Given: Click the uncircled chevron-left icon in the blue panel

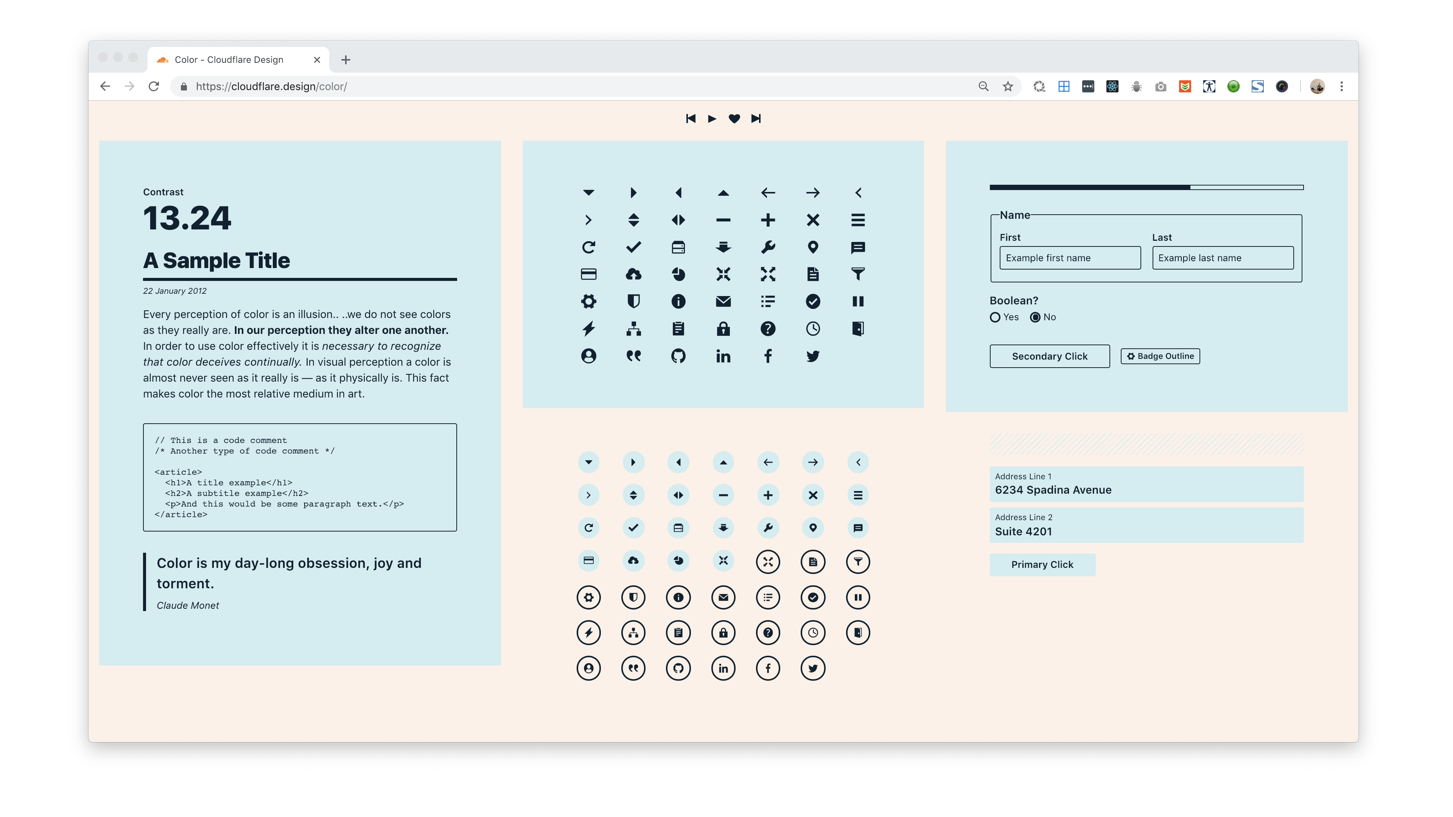Looking at the screenshot, I should [x=858, y=193].
